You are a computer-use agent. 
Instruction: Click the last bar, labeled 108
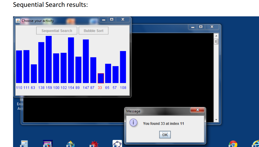pyautogui.click(x=123, y=67)
